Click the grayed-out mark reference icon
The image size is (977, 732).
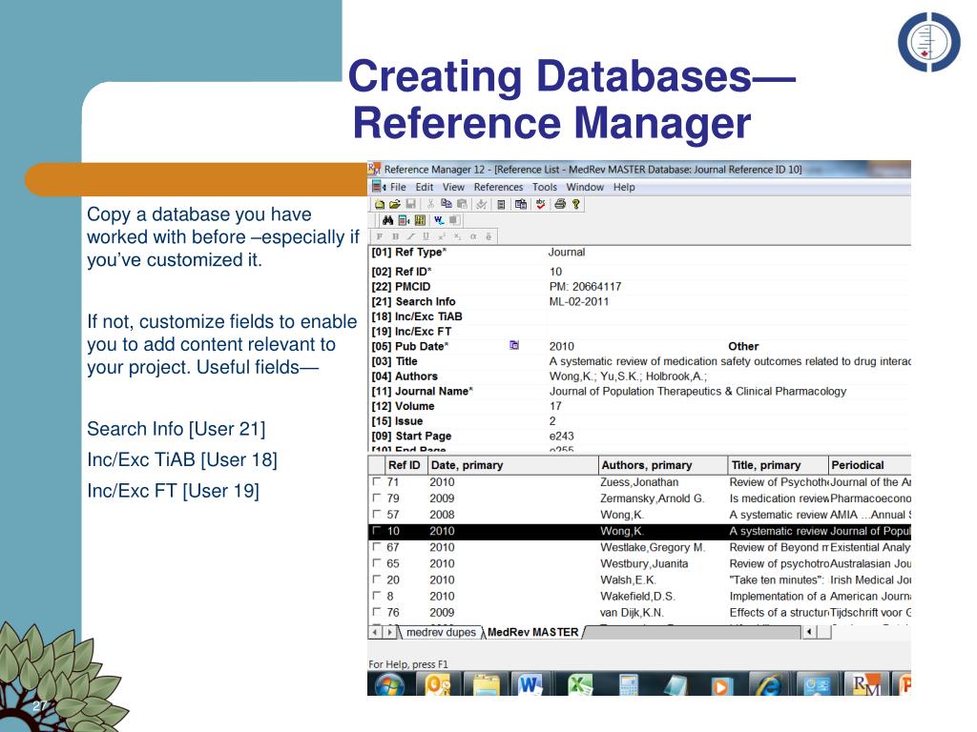click(481, 204)
